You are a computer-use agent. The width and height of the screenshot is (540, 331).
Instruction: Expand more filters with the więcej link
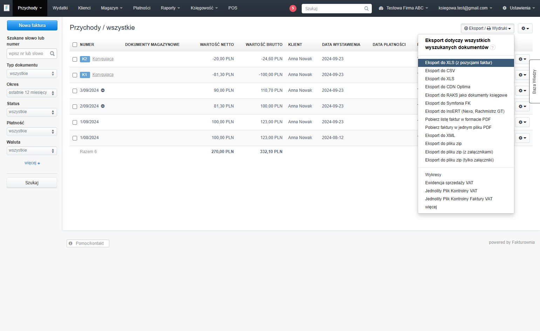pyautogui.click(x=32, y=163)
